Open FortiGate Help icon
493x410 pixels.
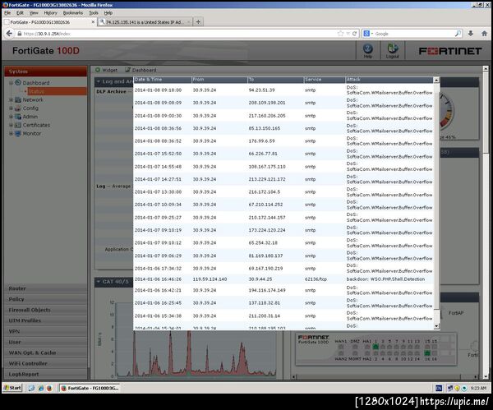click(x=368, y=50)
